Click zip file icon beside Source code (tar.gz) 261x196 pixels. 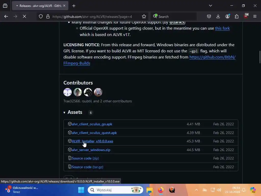pos(70,167)
